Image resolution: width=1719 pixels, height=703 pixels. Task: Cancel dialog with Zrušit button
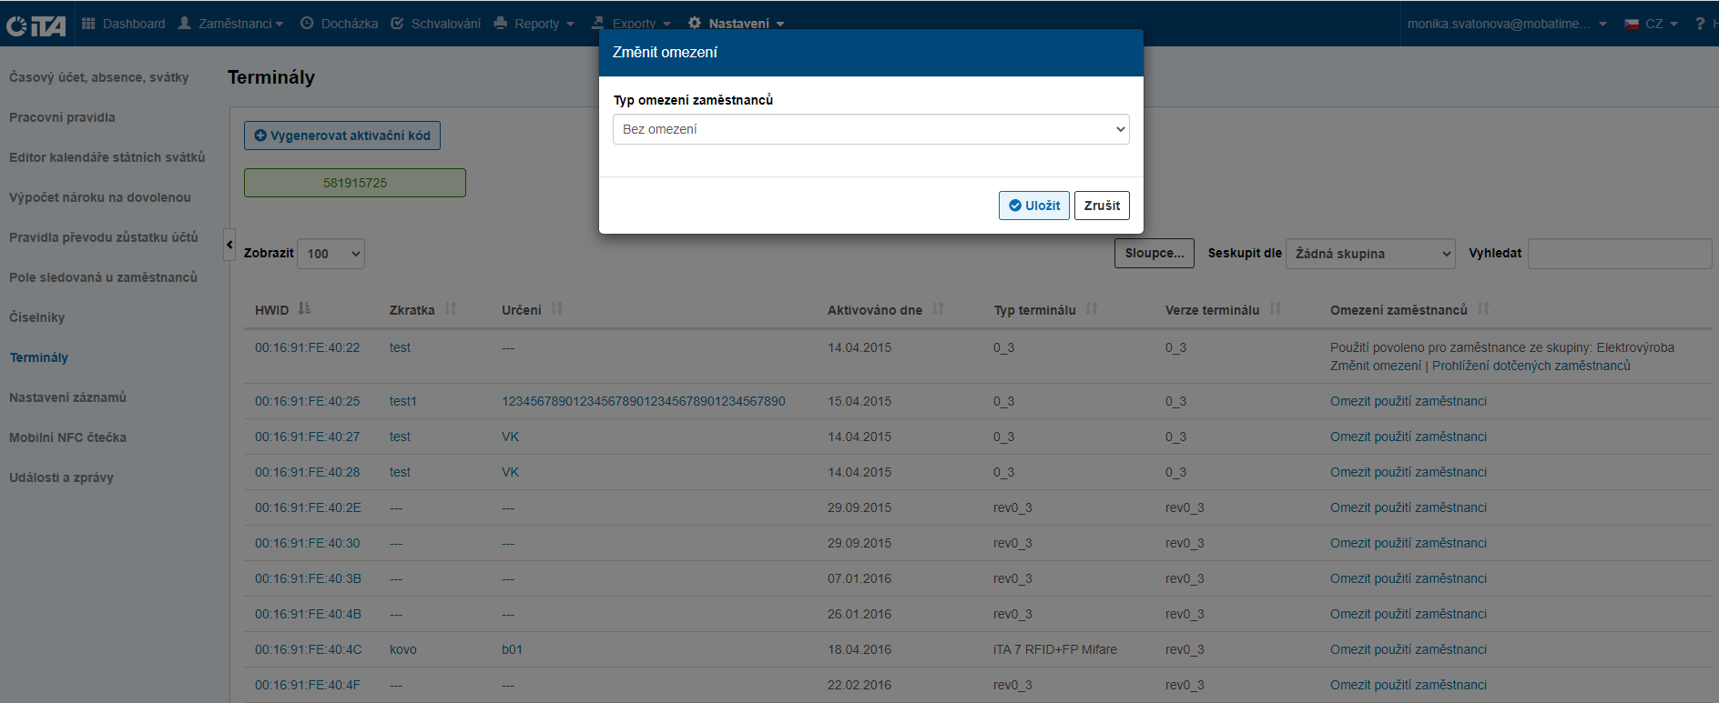point(1102,206)
